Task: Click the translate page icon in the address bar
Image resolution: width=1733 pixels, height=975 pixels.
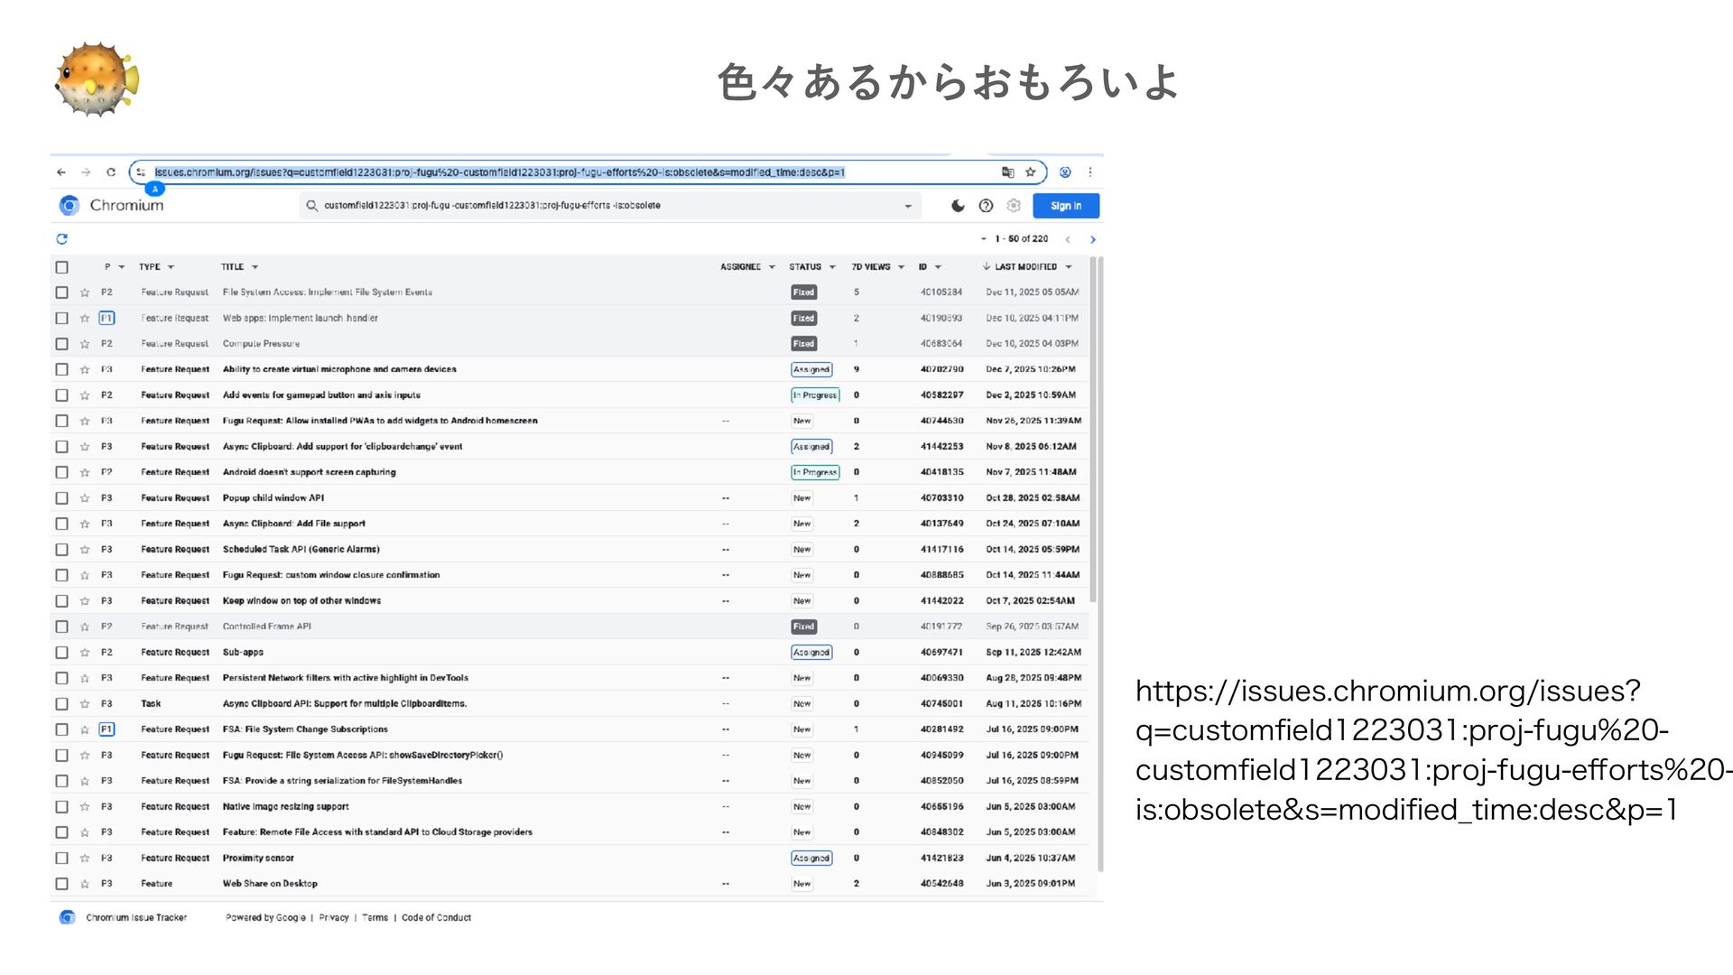Action: (x=1007, y=172)
